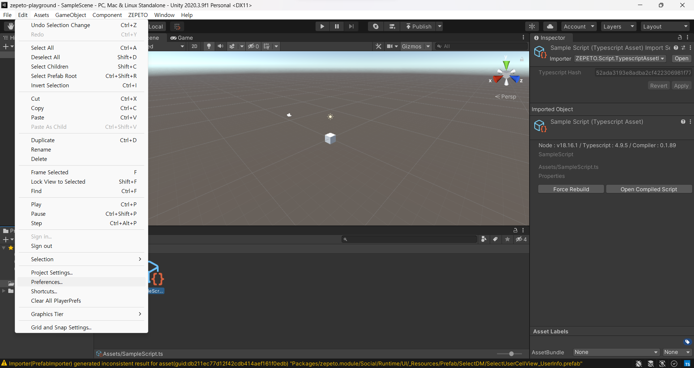Click the Scene search field

[x=481, y=46]
